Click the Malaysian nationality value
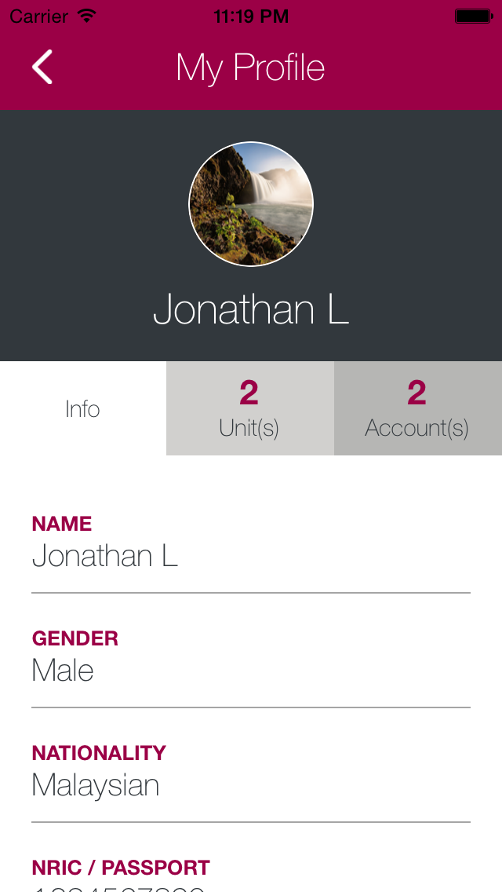 [96, 785]
